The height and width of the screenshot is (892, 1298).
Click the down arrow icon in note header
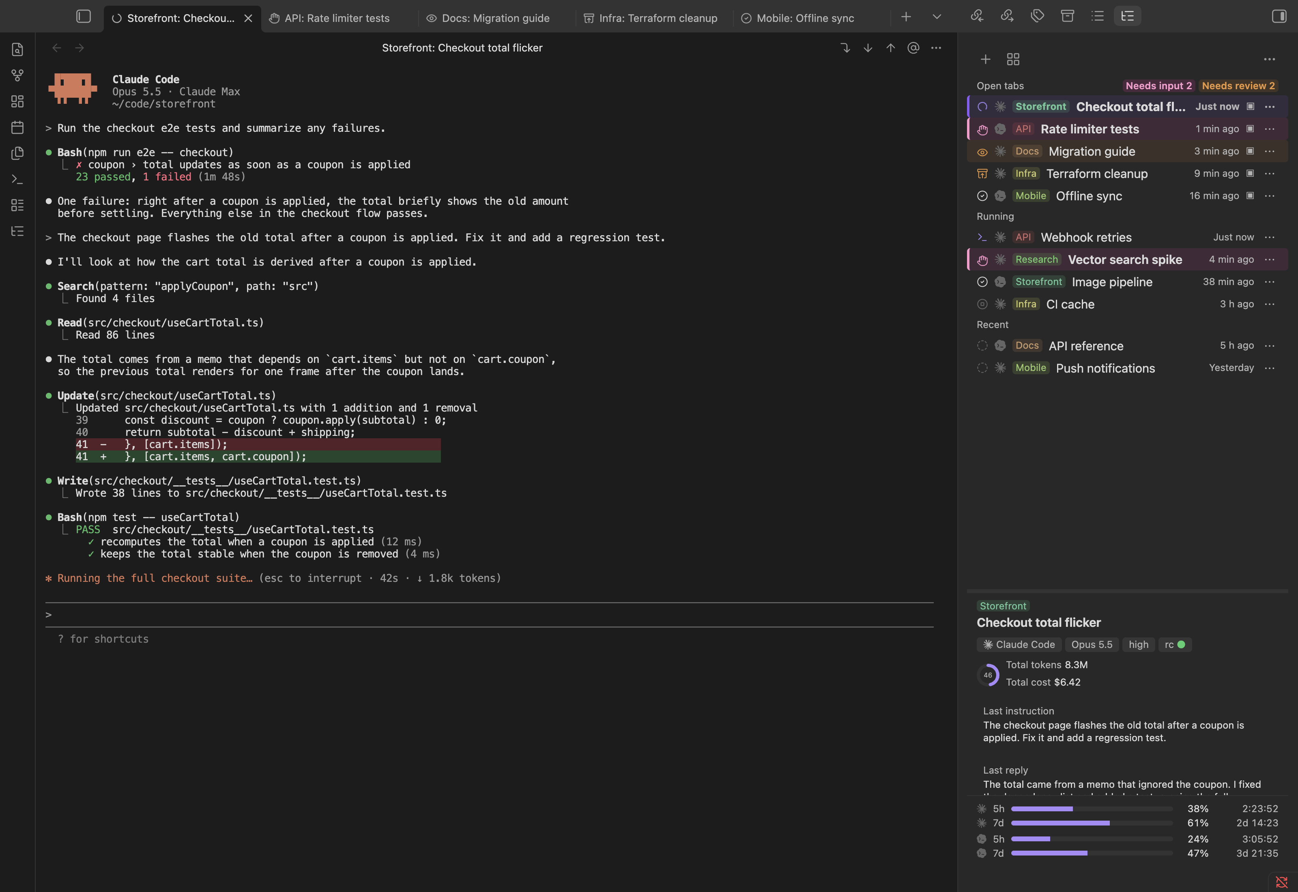(x=868, y=48)
